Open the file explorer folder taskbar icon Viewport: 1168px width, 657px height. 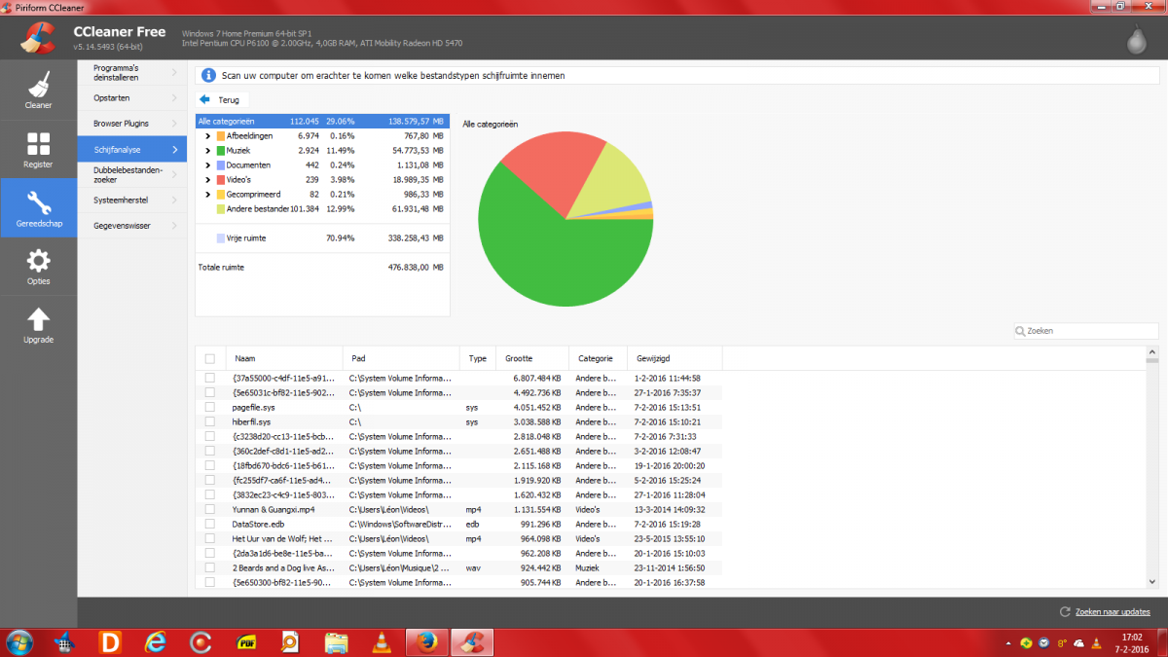tap(336, 642)
